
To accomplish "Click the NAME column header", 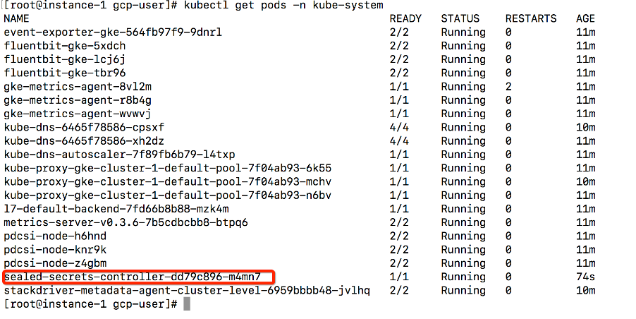I will (x=17, y=18).
